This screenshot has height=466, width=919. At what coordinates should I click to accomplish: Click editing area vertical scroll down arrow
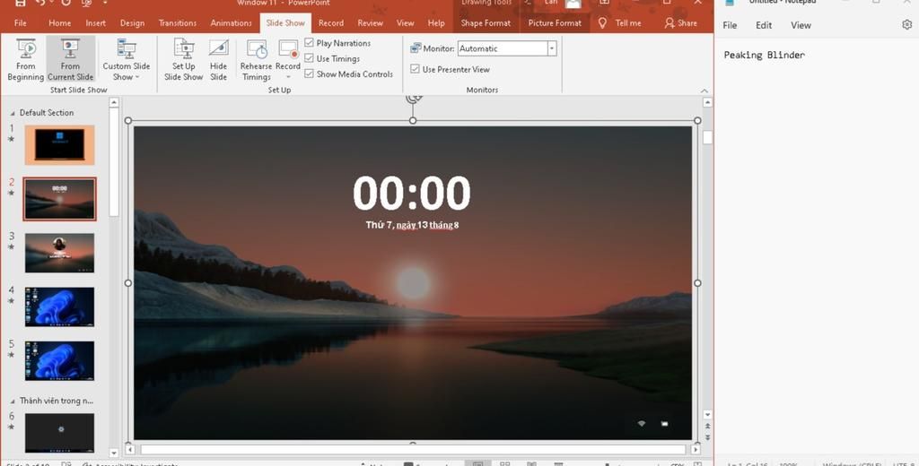(x=707, y=415)
